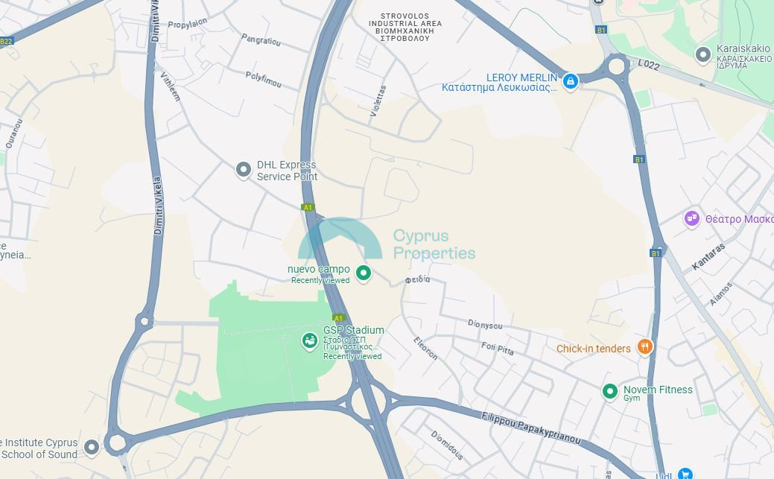Click the Strovolos Industrial Area label

pyautogui.click(x=405, y=27)
